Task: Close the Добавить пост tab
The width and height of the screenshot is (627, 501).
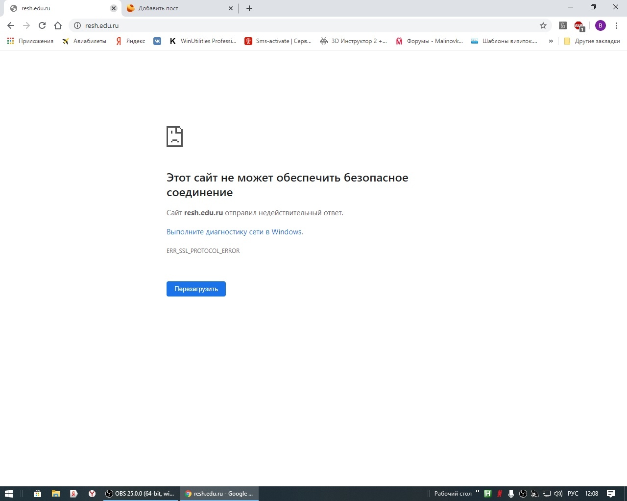Action: (231, 8)
